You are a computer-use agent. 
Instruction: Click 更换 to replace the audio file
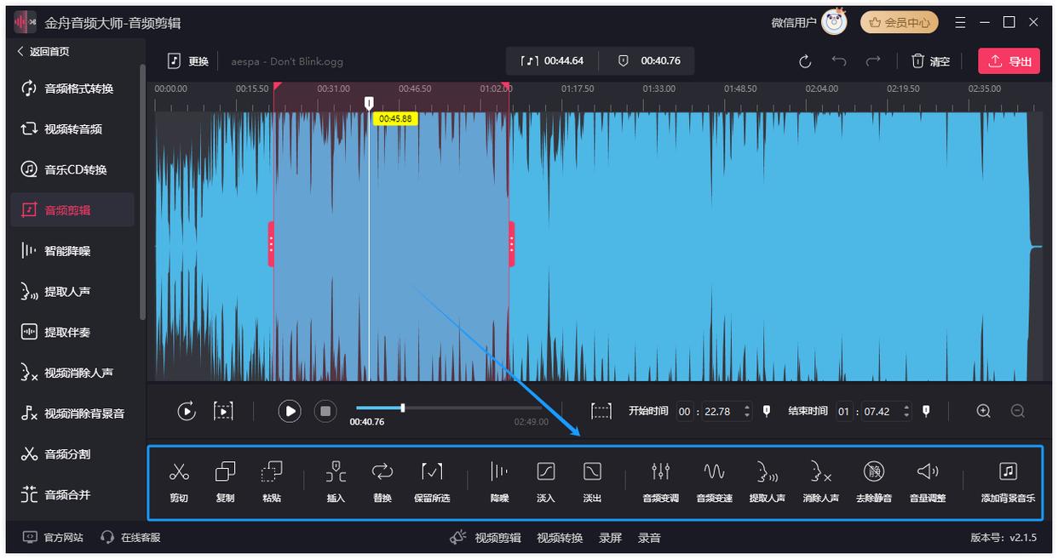[x=188, y=61]
